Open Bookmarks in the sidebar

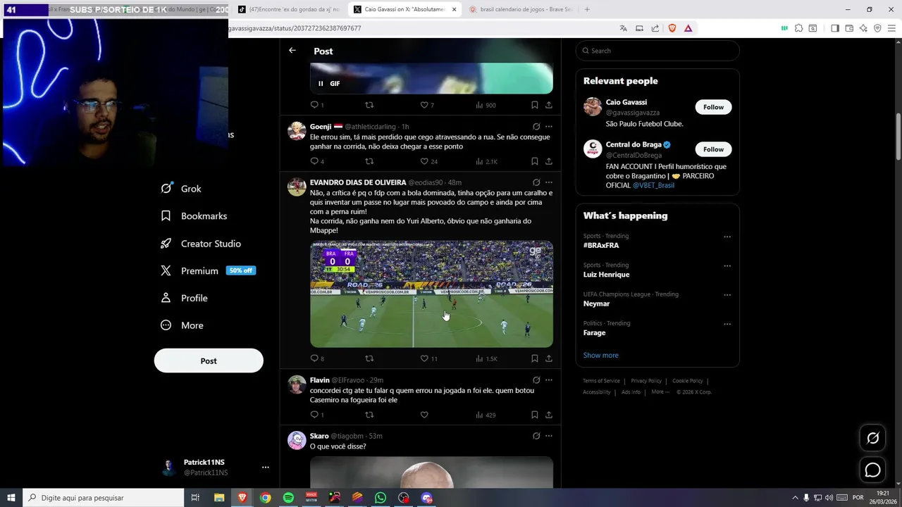(194, 216)
